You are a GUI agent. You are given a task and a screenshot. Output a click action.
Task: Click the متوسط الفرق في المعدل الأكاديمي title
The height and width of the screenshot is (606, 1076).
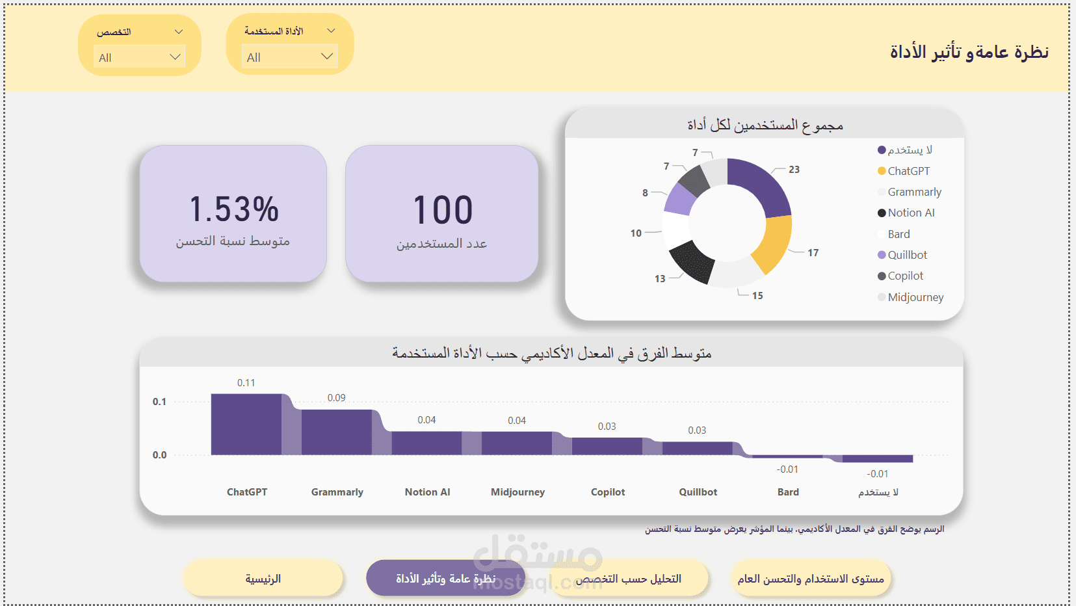point(551,353)
